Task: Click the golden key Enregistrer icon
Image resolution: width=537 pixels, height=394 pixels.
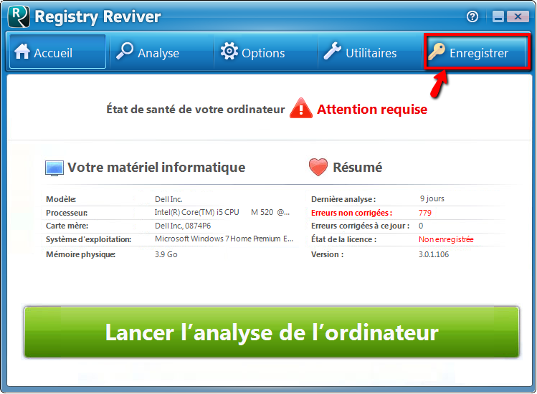Action: (x=437, y=52)
